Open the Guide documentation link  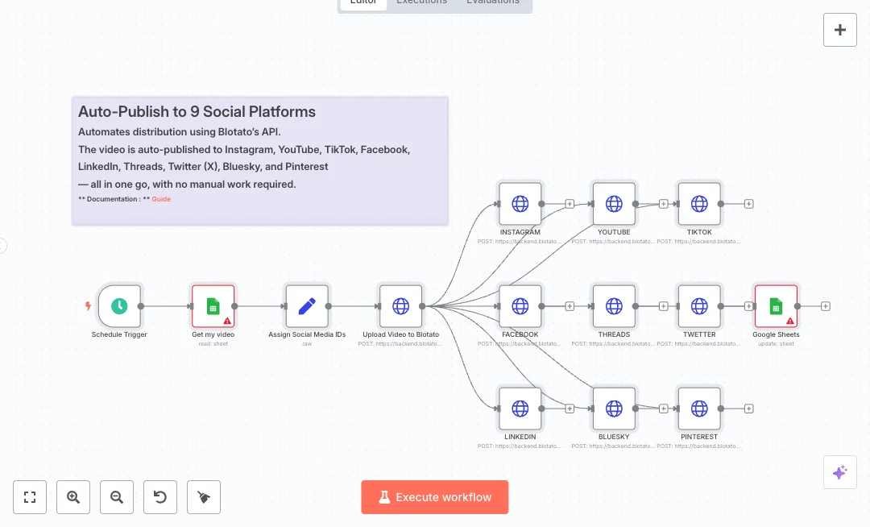tap(161, 199)
